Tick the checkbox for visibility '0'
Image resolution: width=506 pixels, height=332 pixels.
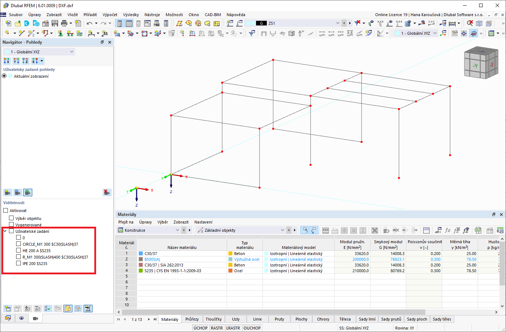pos(18,237)
